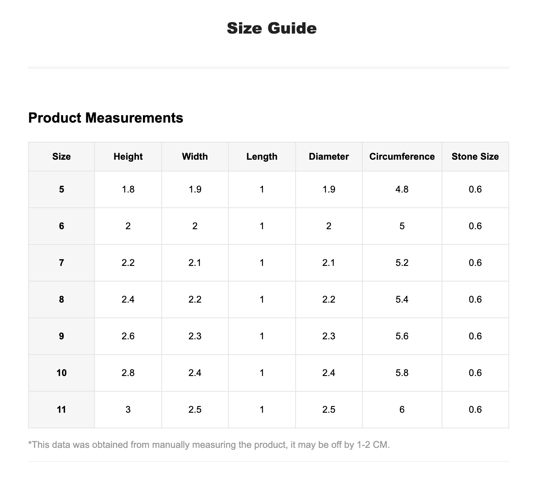
Task: Click the Size Guide title
Action: click(x=271, y=29)
